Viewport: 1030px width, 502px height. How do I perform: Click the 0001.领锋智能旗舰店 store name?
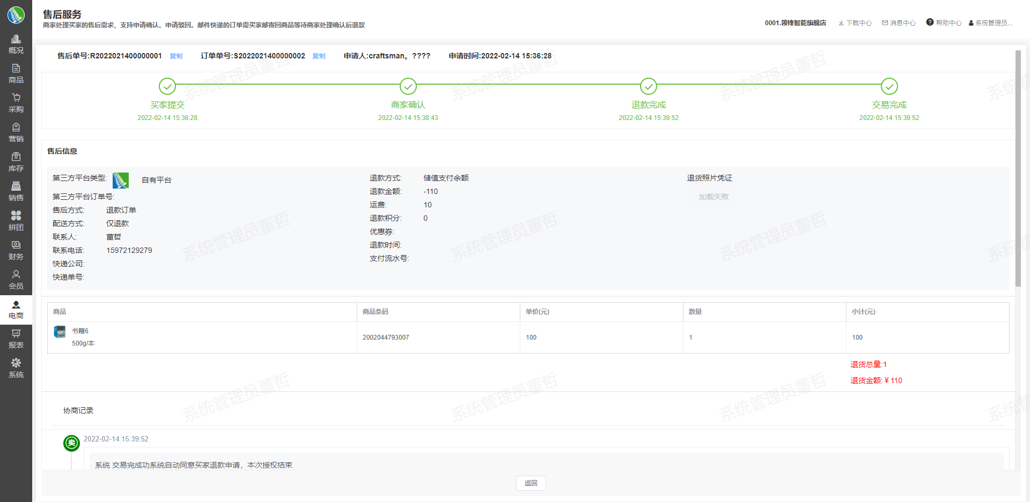coord(796,23)
